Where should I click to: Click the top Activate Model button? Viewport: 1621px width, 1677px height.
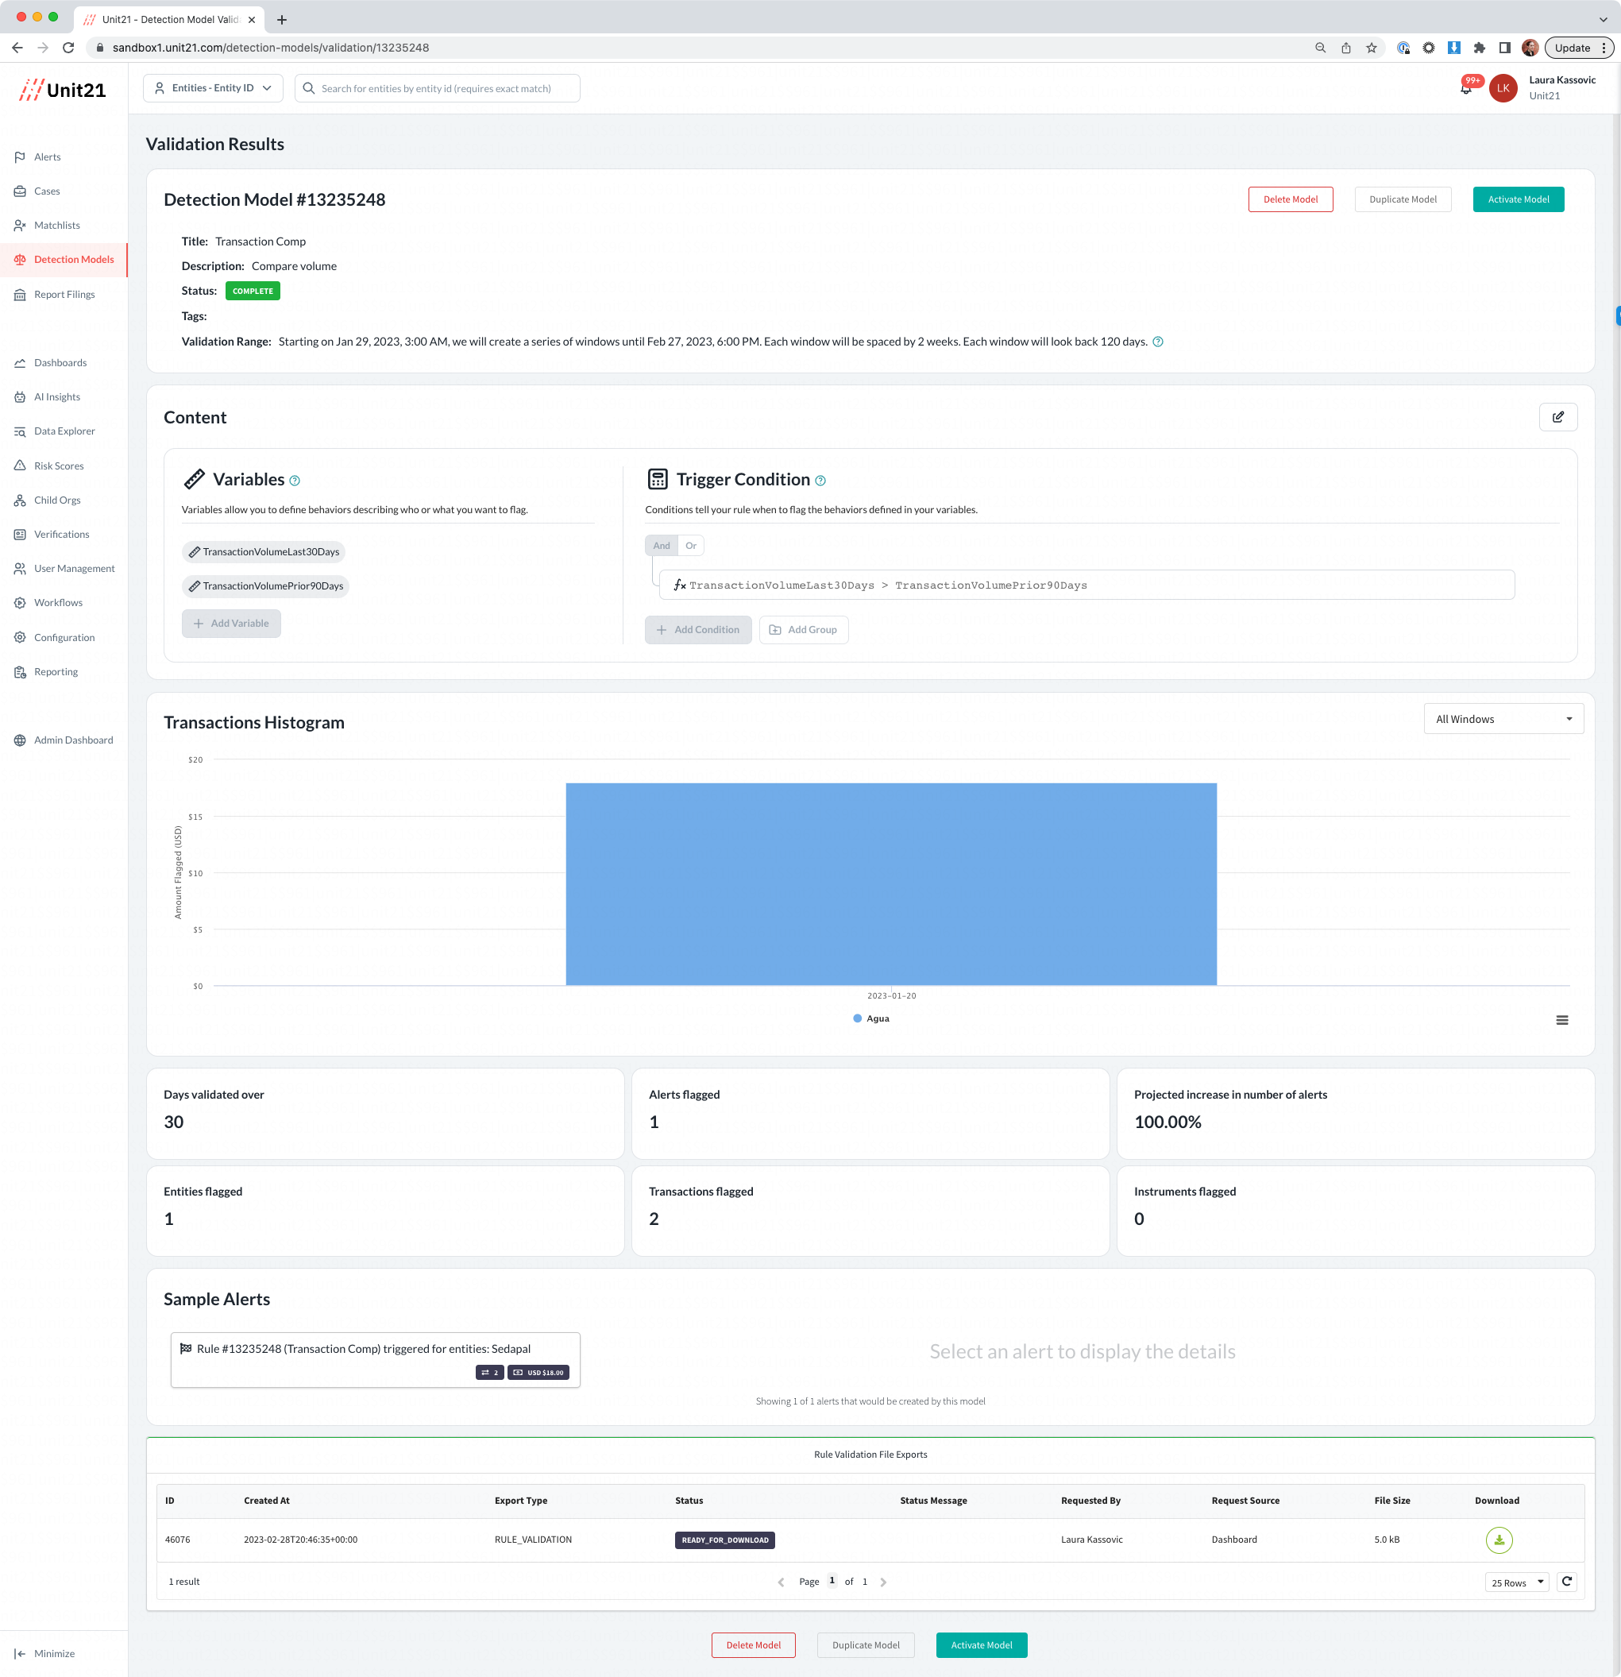tap(1518, 199)
